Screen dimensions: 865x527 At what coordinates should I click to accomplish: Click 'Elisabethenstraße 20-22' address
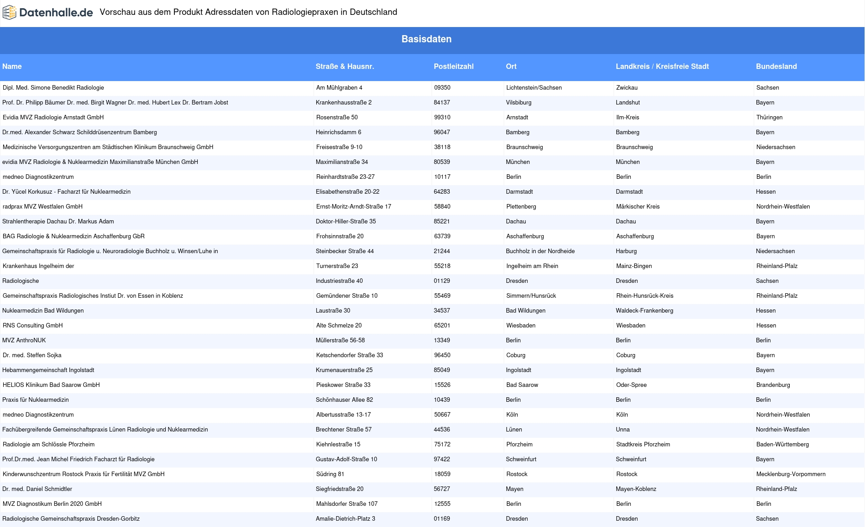click(x=347, y=192)
